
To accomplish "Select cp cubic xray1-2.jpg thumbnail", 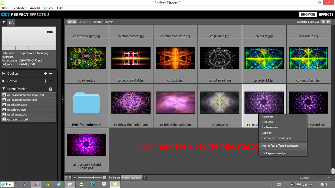I will coord(131,58).
